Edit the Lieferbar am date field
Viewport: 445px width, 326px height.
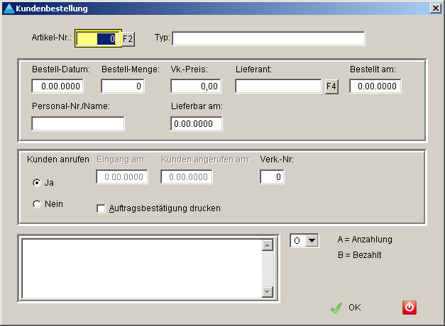pyautogui.click(x=197, y=123)
